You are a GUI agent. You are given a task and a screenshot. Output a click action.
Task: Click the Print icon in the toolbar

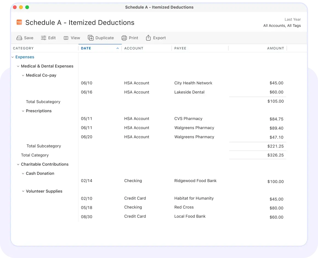pos(124,38)
